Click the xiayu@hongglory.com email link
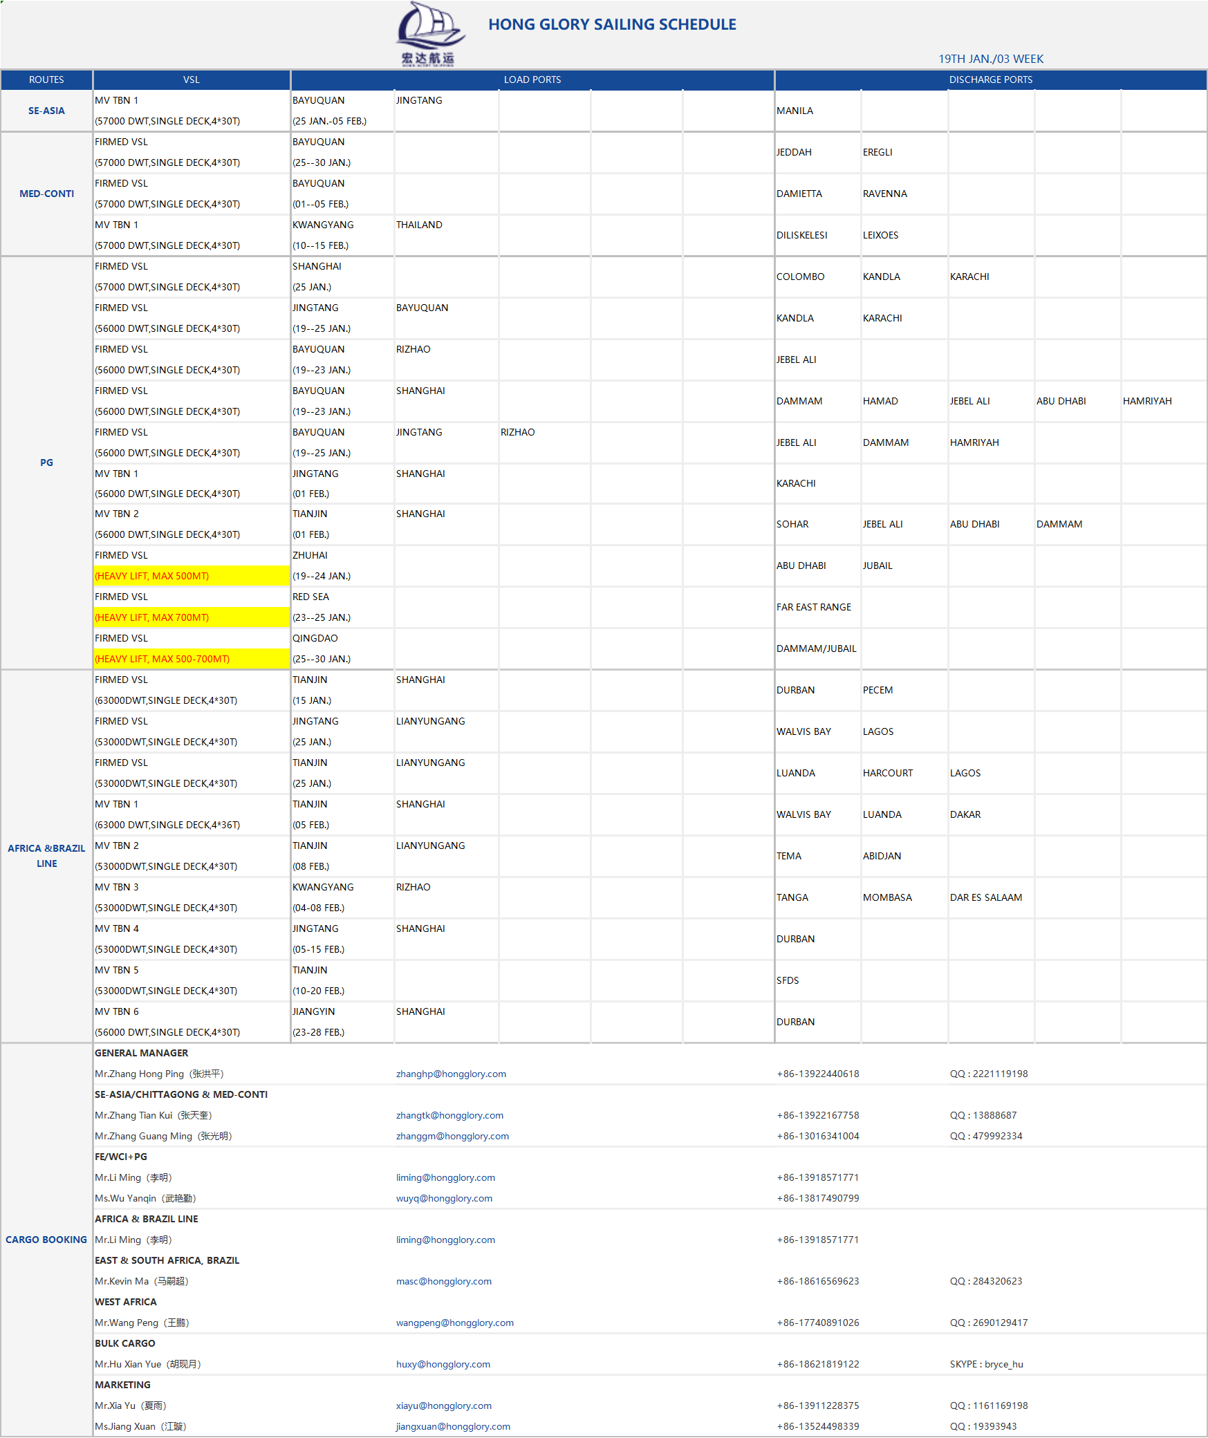Screen dimensions: 1208x1438 (443, 1406)
